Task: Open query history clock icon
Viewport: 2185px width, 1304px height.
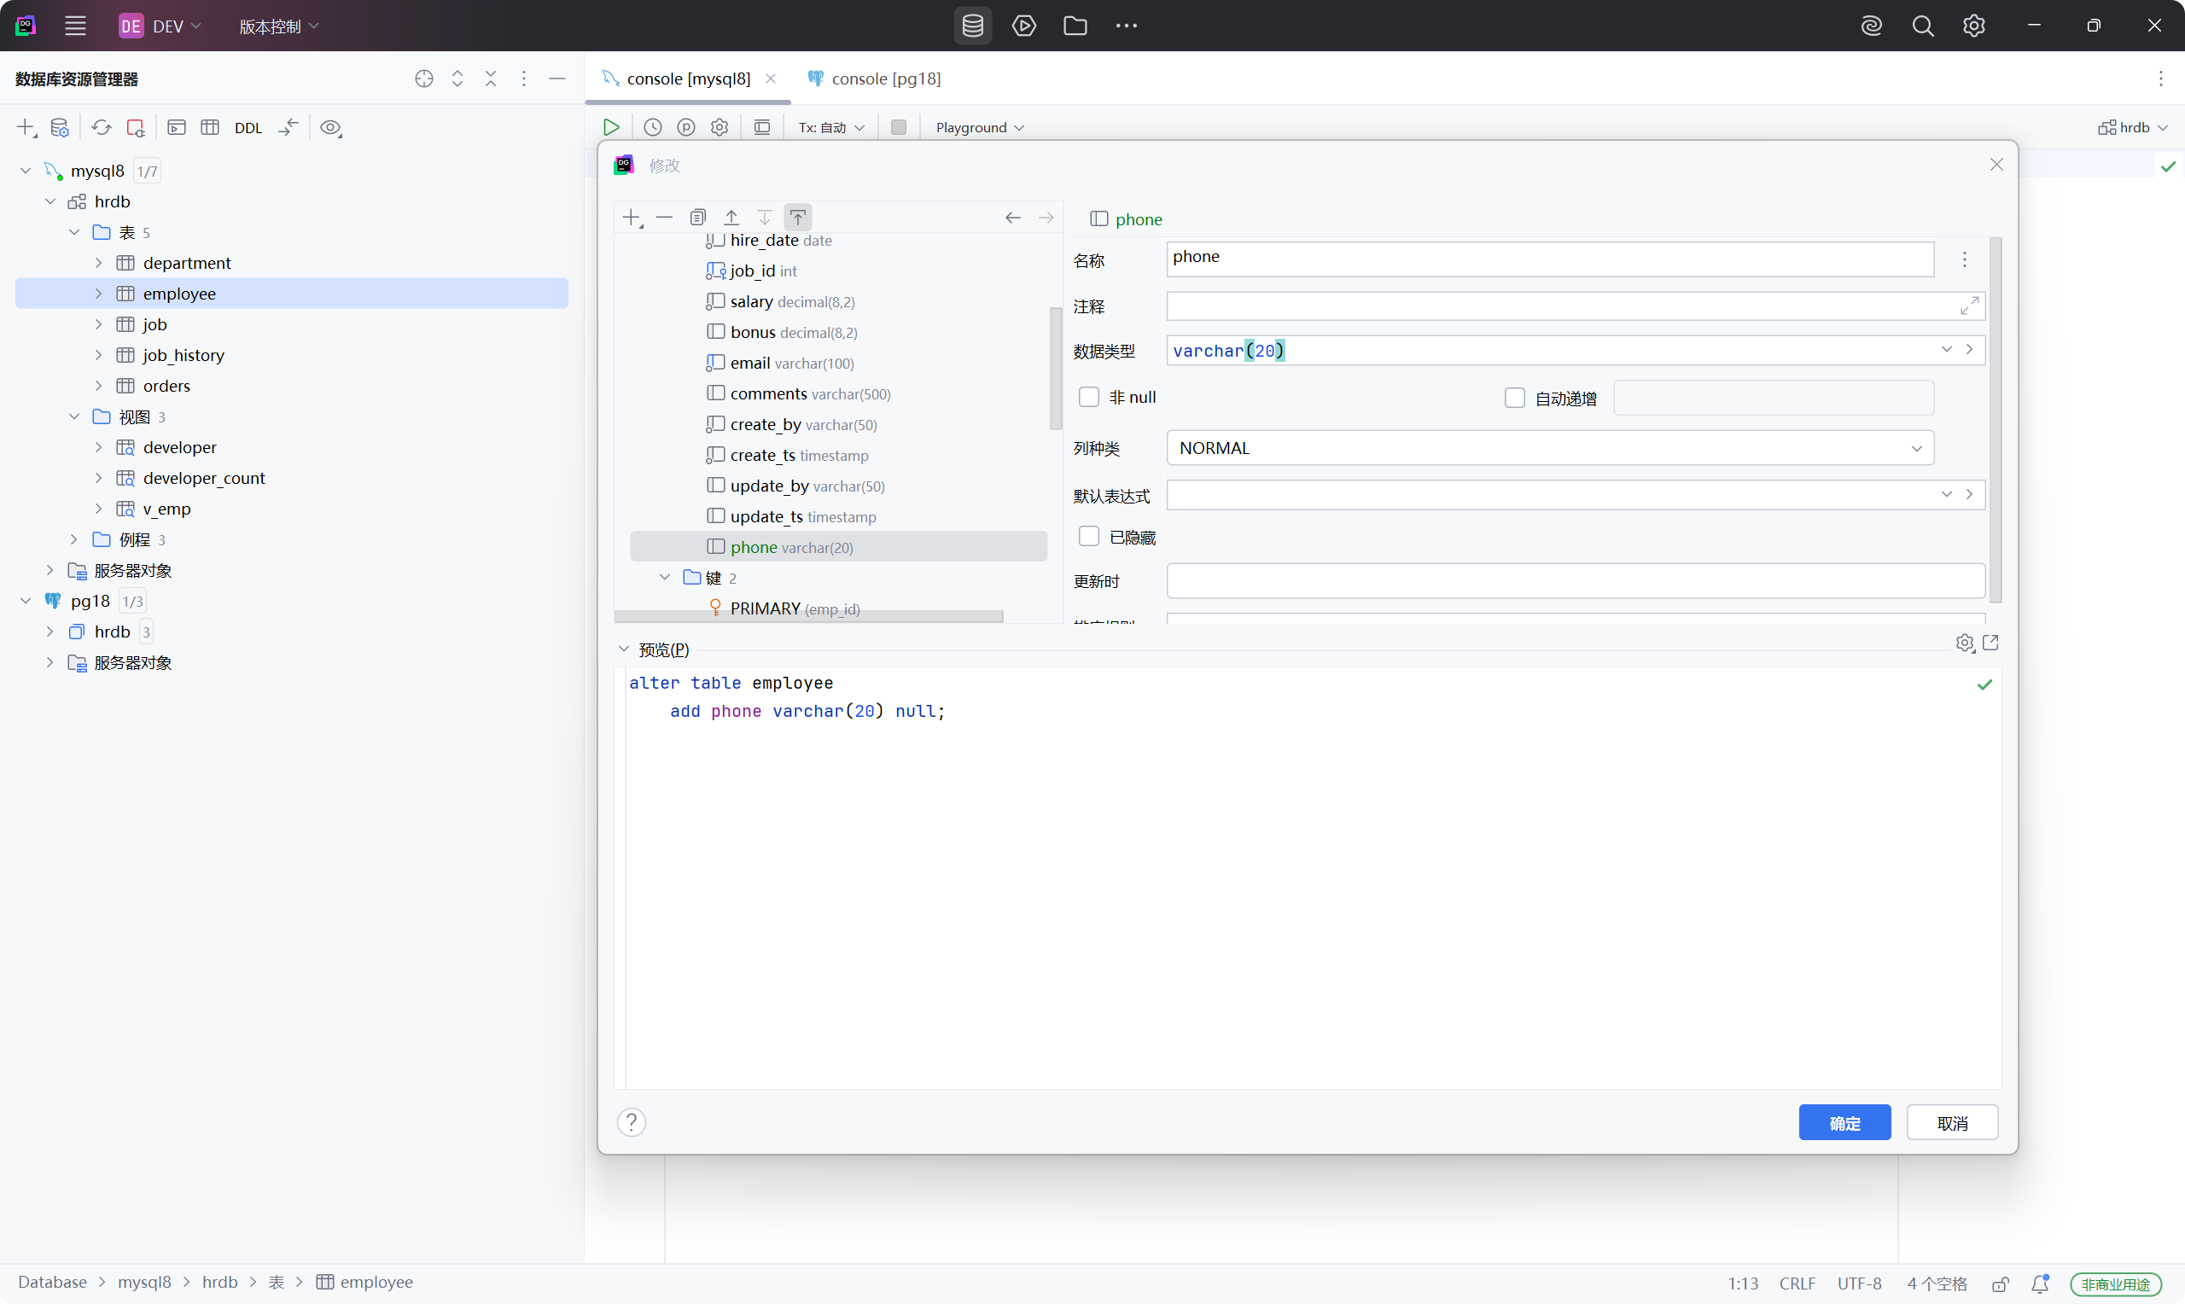Action: click(653, 127)
